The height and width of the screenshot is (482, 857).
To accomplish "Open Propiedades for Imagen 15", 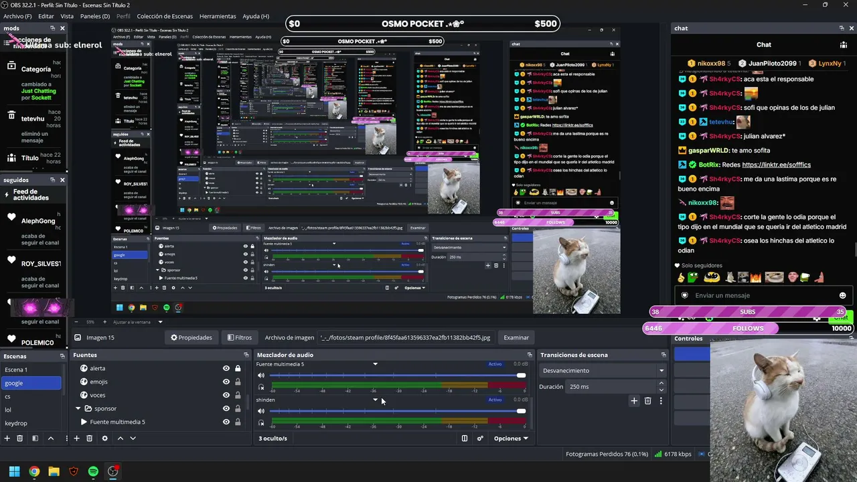I will [191, 337].
